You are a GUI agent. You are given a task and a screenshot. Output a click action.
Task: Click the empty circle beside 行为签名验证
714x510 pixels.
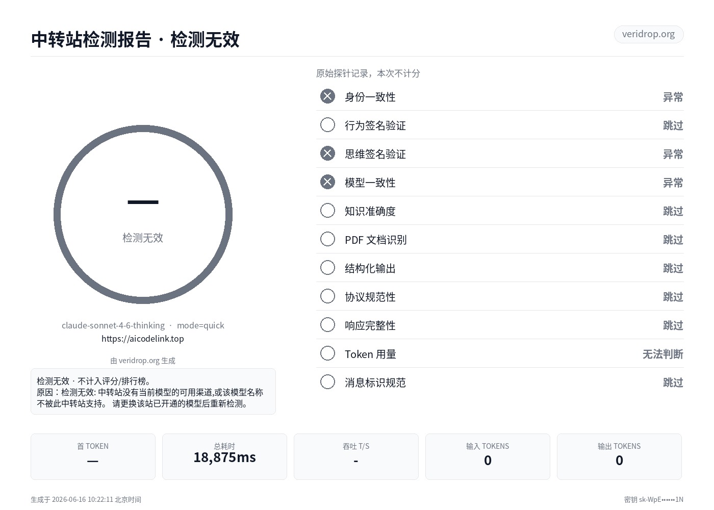point(327,125)
